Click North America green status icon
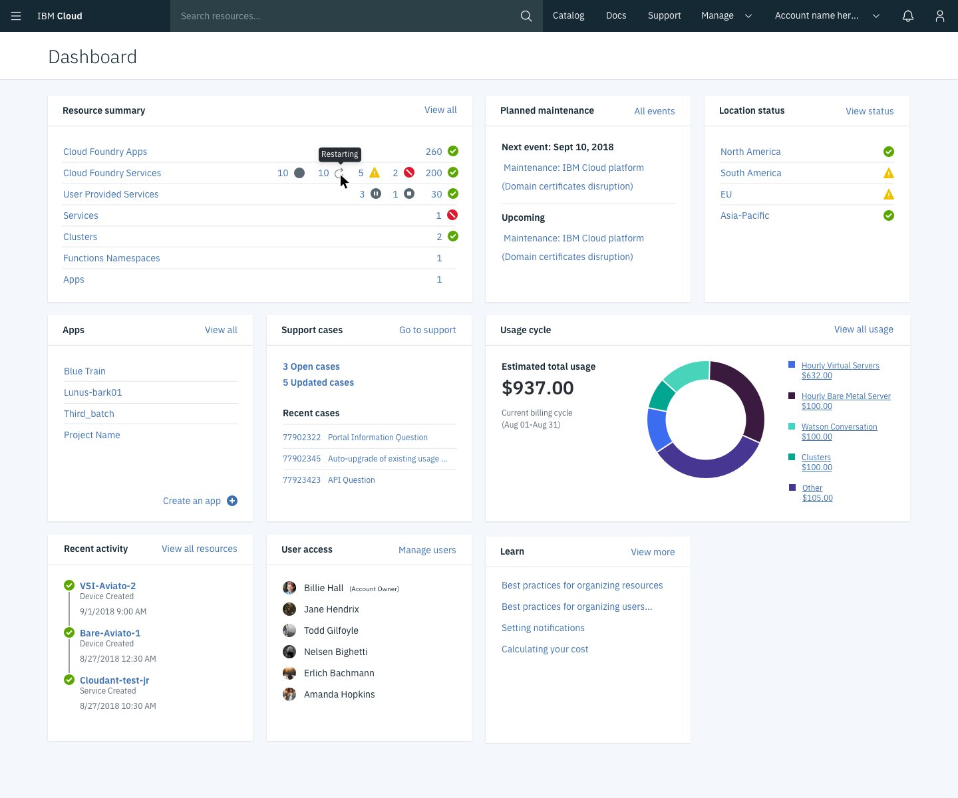The height and width of the screenshot is (798, 958). tap(889, 152)
